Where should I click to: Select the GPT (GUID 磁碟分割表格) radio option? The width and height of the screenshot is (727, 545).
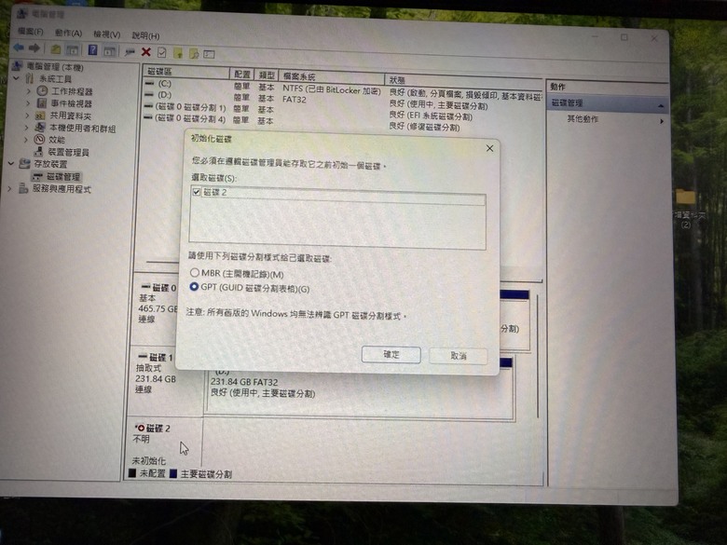point(194,287)
